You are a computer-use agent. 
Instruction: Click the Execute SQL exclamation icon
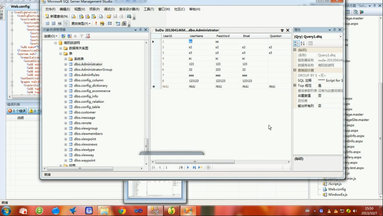click(x=96, y=24)
